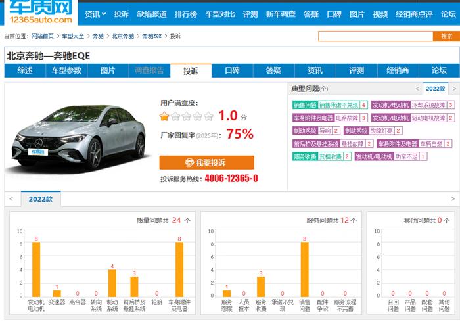Click the 12365auto.com site logo

pos(41,12)
